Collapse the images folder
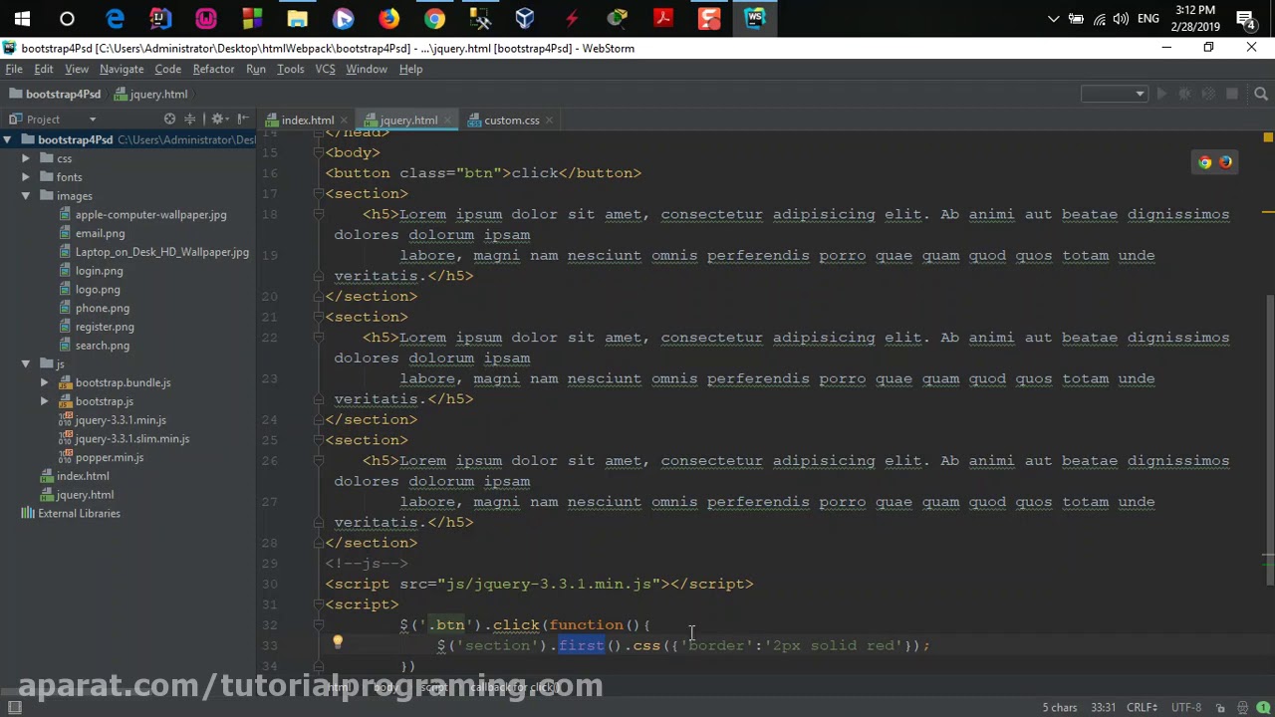 point(25,196)
